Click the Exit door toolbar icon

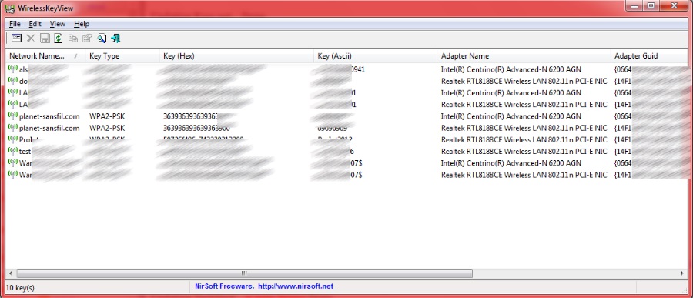115,39
